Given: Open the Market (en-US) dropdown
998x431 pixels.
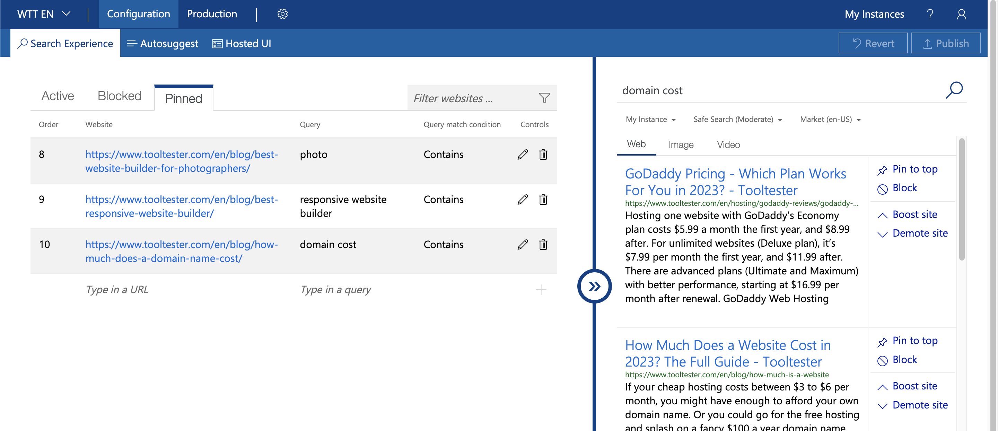Looking at the screenshot, I should click(x=829, y=119).
